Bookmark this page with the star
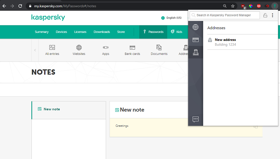 coord(233,6)
